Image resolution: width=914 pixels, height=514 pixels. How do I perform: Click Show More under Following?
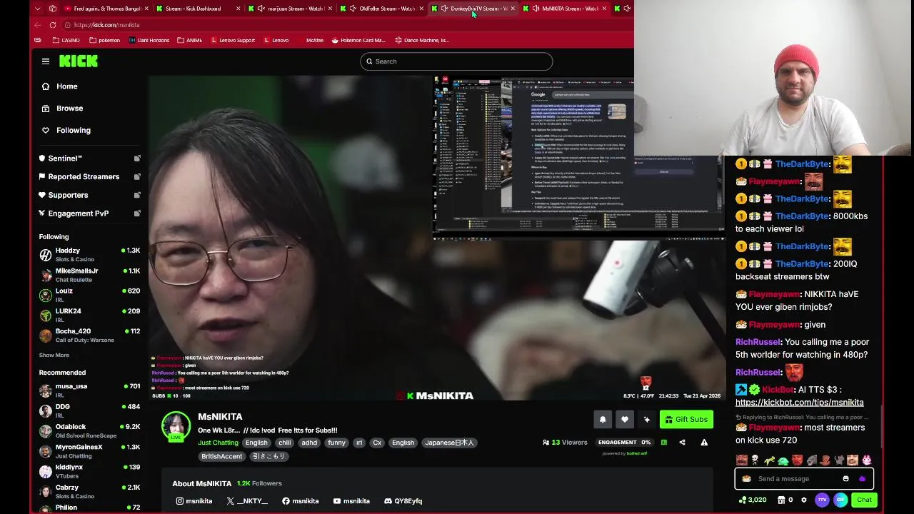(x=54, y=355)
